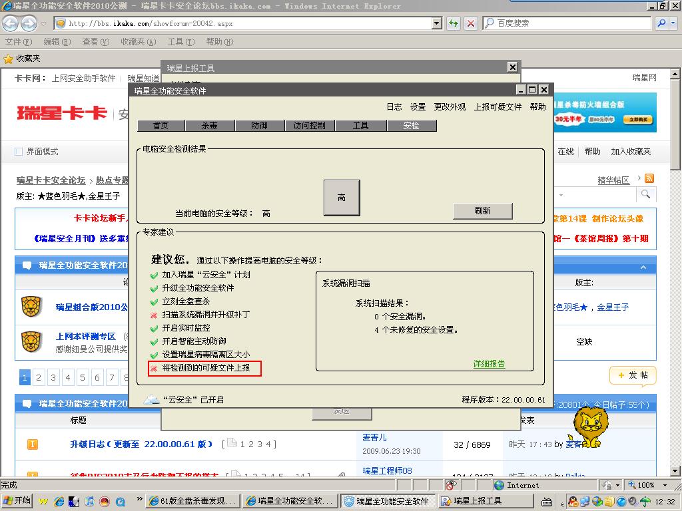The height and width of the screenshot is (511, 682).
Task: Collapse the forum section with the up chevron
Action: click(643, 267)
